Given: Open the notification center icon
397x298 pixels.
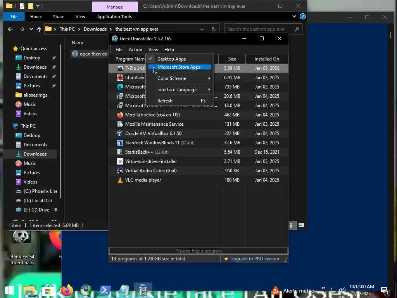Looking at the screenshot, I should 385,290.
